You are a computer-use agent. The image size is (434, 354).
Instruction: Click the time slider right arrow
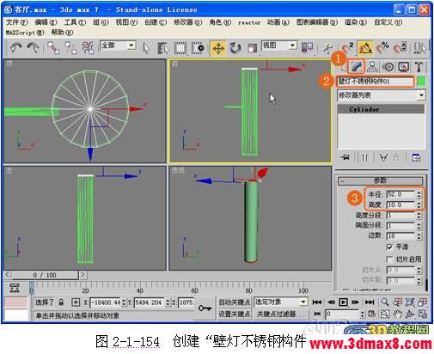(x=83, y=275)
